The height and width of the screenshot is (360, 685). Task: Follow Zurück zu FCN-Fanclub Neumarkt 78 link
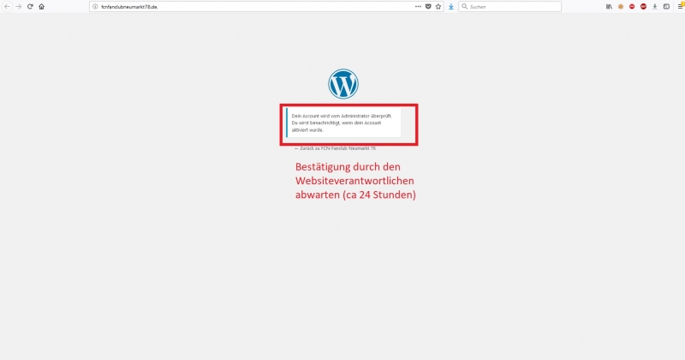(x=335, y=148)
